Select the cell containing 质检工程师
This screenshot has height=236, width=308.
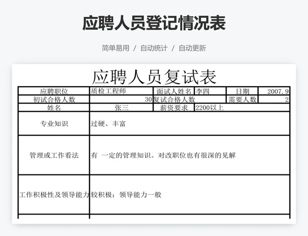tap(121, 91)
